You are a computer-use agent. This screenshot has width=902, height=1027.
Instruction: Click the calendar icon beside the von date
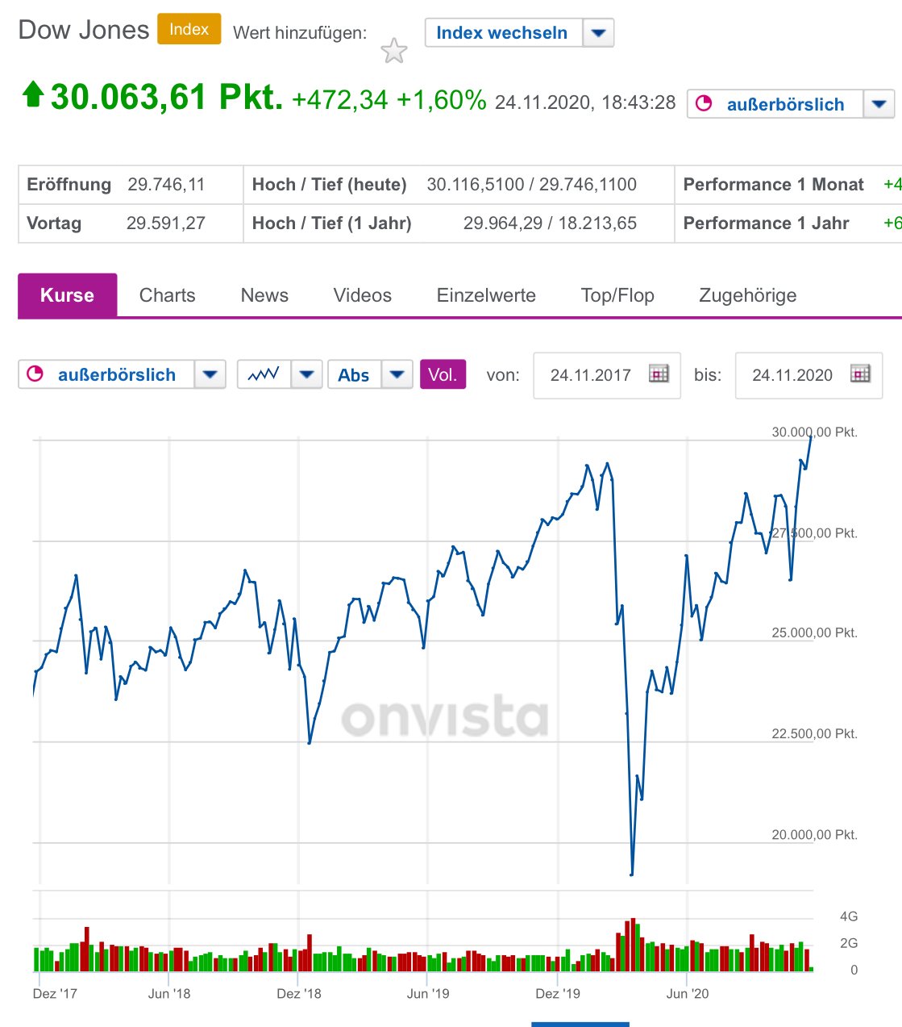pos(659,374)
